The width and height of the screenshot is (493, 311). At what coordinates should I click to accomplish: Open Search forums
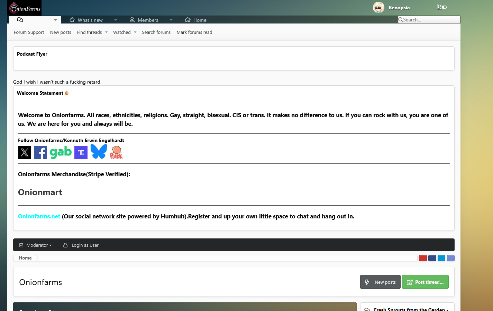[x=156, y=32]
